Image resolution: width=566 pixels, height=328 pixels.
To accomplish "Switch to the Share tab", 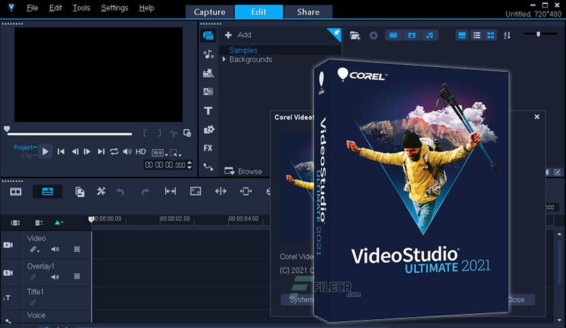I will click(308, 12).
